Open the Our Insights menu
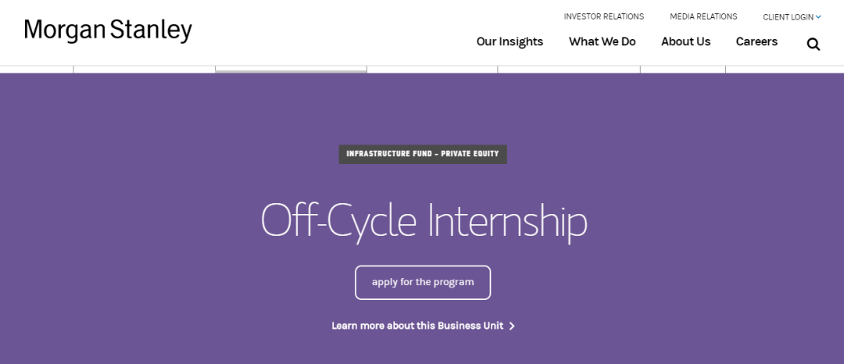Image resolution: width=844 pixels, height=364 pixels. [x=510, y=41]
